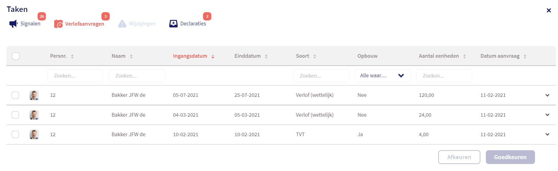558x171 pixels.
Task: Switch to the Declaraties tab
Action: [x=193, y=24]
